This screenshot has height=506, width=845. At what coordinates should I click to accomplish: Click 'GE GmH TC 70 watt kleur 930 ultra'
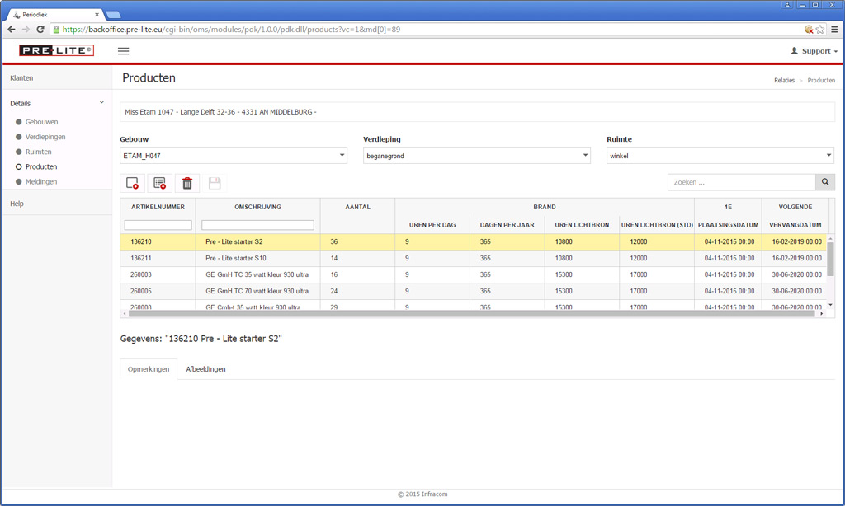pyautogui.click(x=257, y=291)
